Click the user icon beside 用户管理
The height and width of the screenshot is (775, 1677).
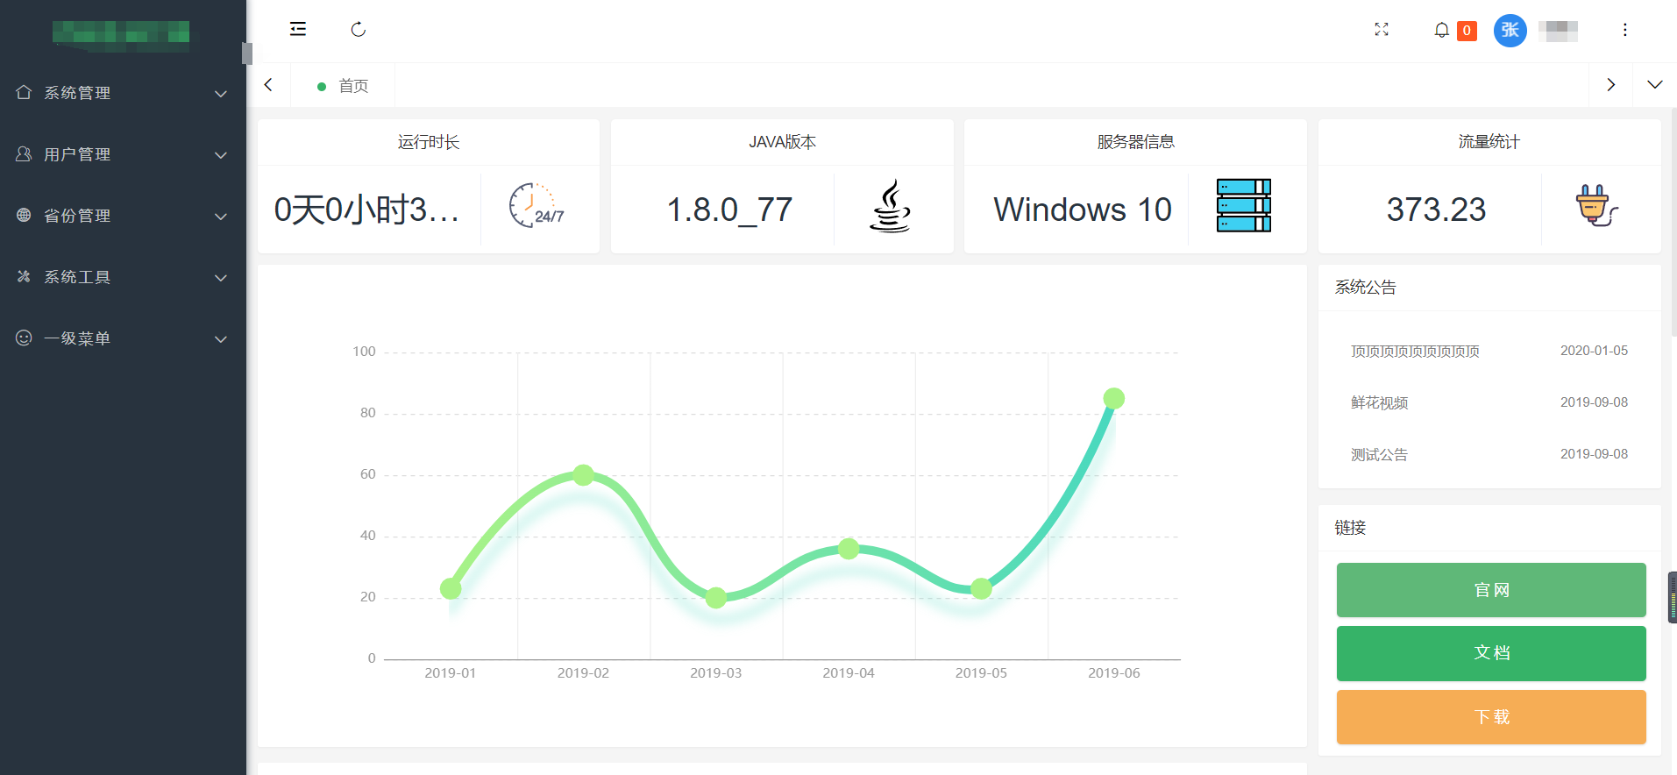pyautogui.click(x=24, y=153)
